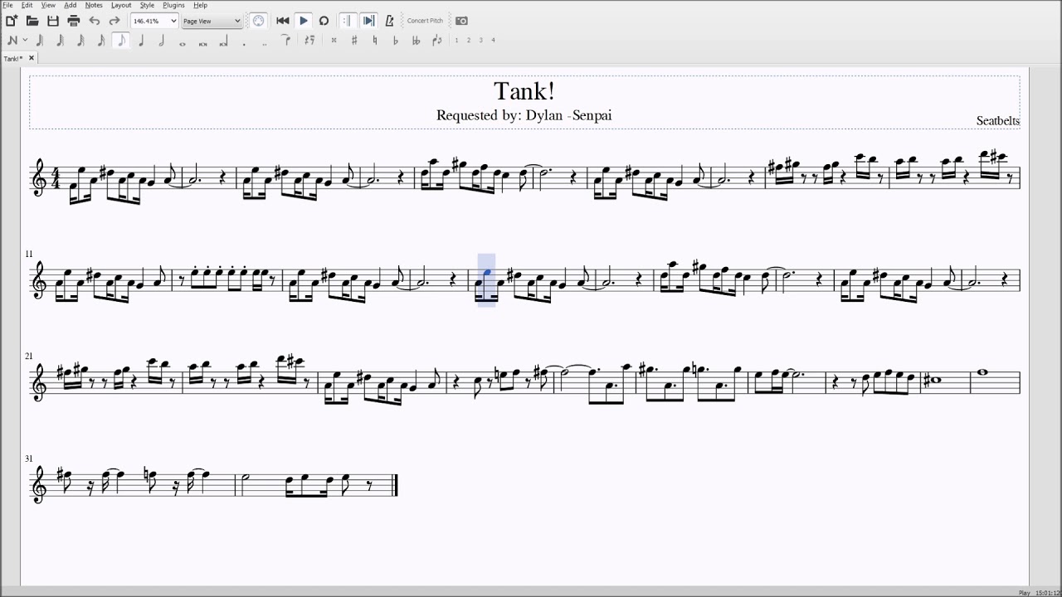The width and height of the screenshot is (1062, 597).
Task: Toggle Concert Pitch
Action: point(425,21)
